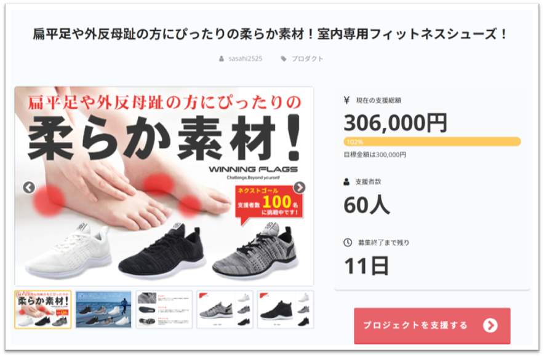Screen dimensions: 544x357
Task: Click the clock icon next to 募集終了まで残り
Action: [348, 242]
